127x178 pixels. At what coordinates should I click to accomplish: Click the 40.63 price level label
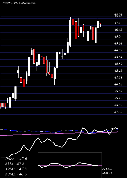pos(118,84)
